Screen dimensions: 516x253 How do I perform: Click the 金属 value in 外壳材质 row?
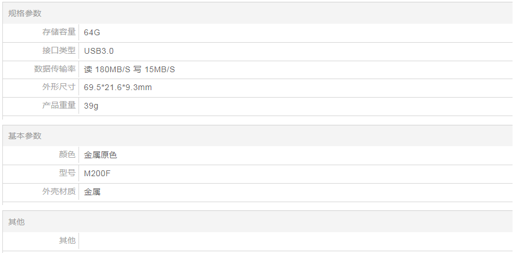click(x=92, y=192)
